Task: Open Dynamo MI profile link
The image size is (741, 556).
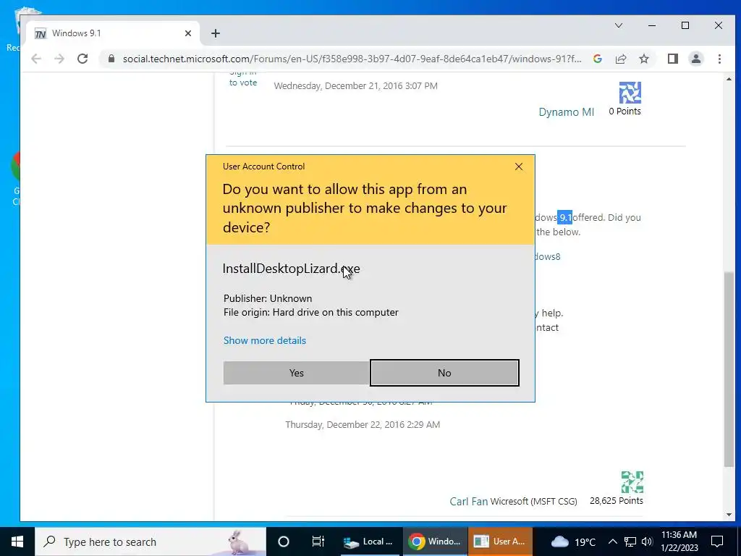Action: click(566, 112)
